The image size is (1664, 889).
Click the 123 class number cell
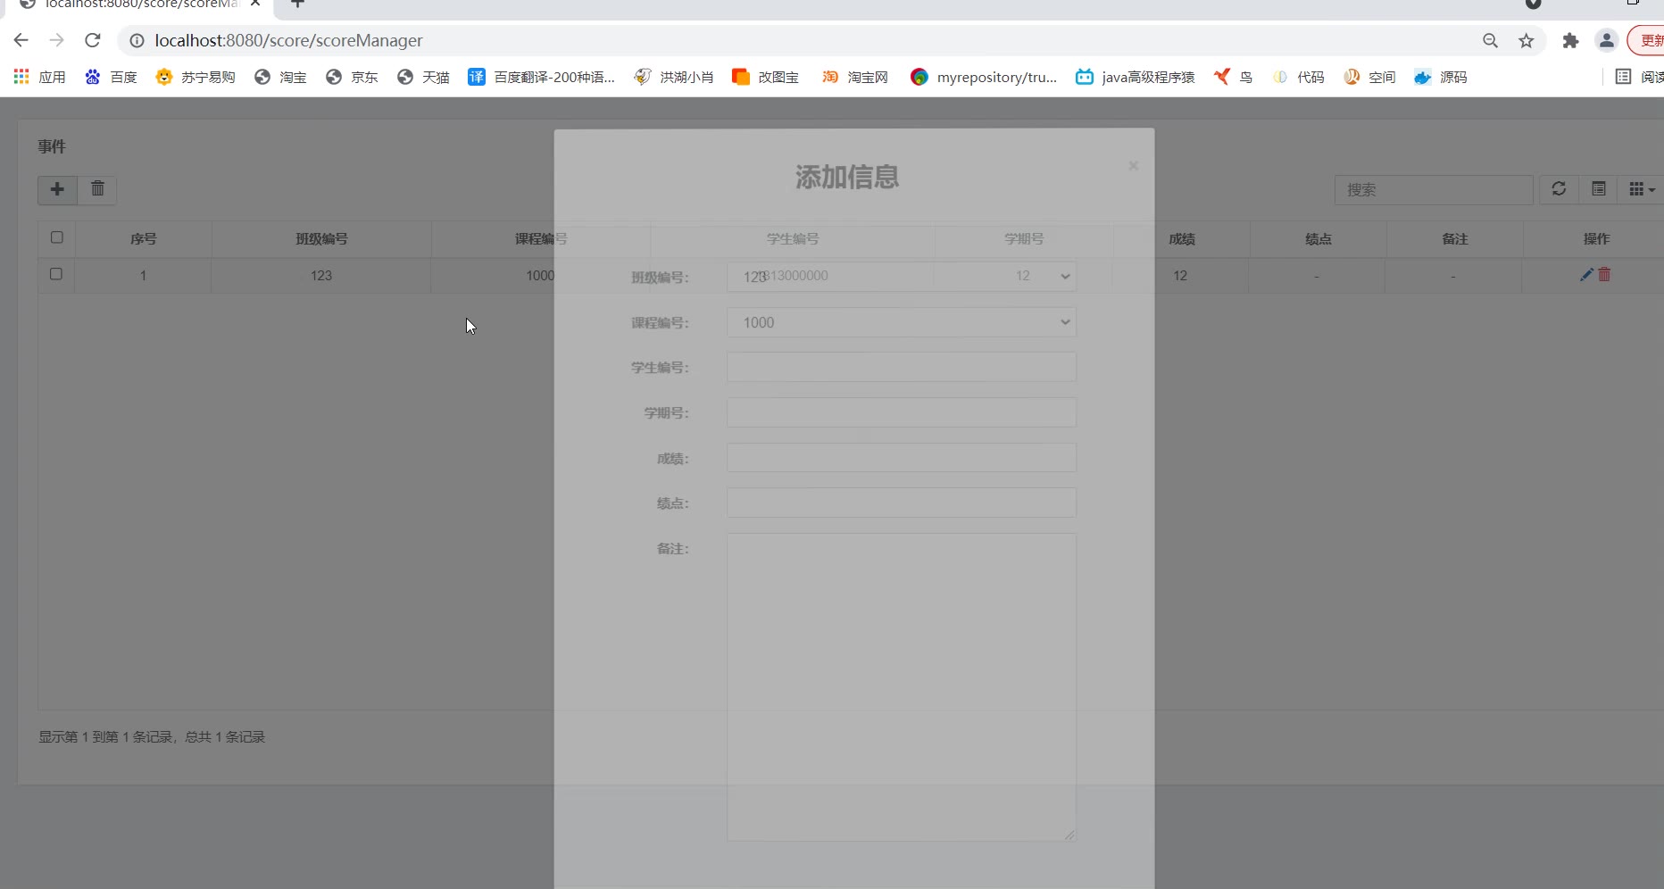[321, 276]
